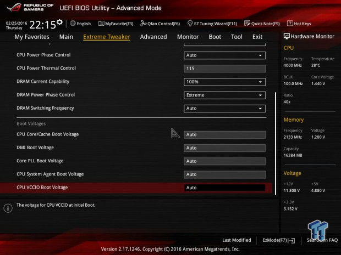Image resolution: width=341 pixels, height=255 pixels.
Task: Launch Qfan Control(F6)
Action: point(160,24)
